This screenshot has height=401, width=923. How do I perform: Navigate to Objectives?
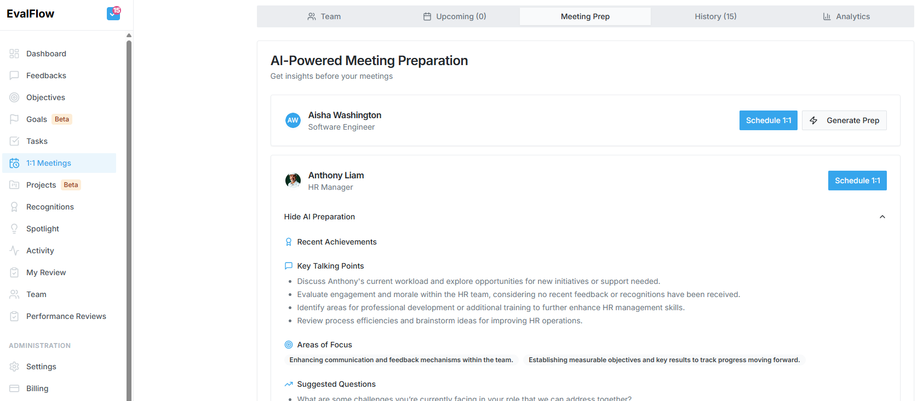[59, 97]
